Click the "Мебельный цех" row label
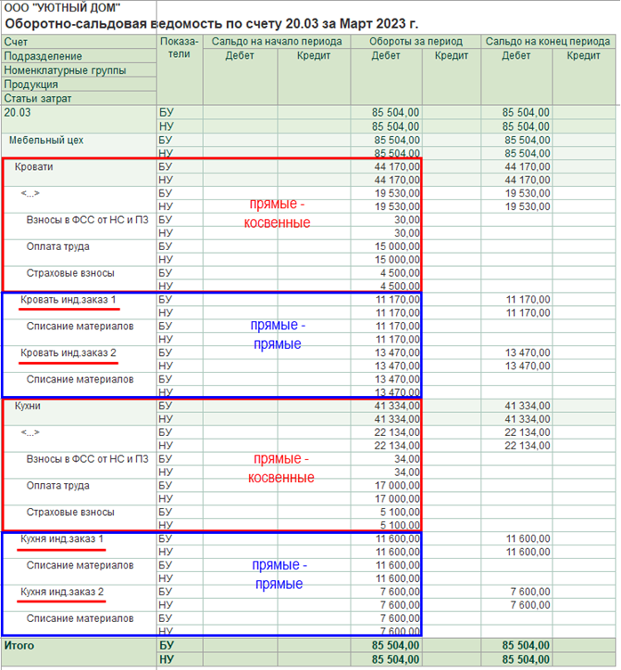The width and height of the screenshot is (621, 670). click(46, 141)
